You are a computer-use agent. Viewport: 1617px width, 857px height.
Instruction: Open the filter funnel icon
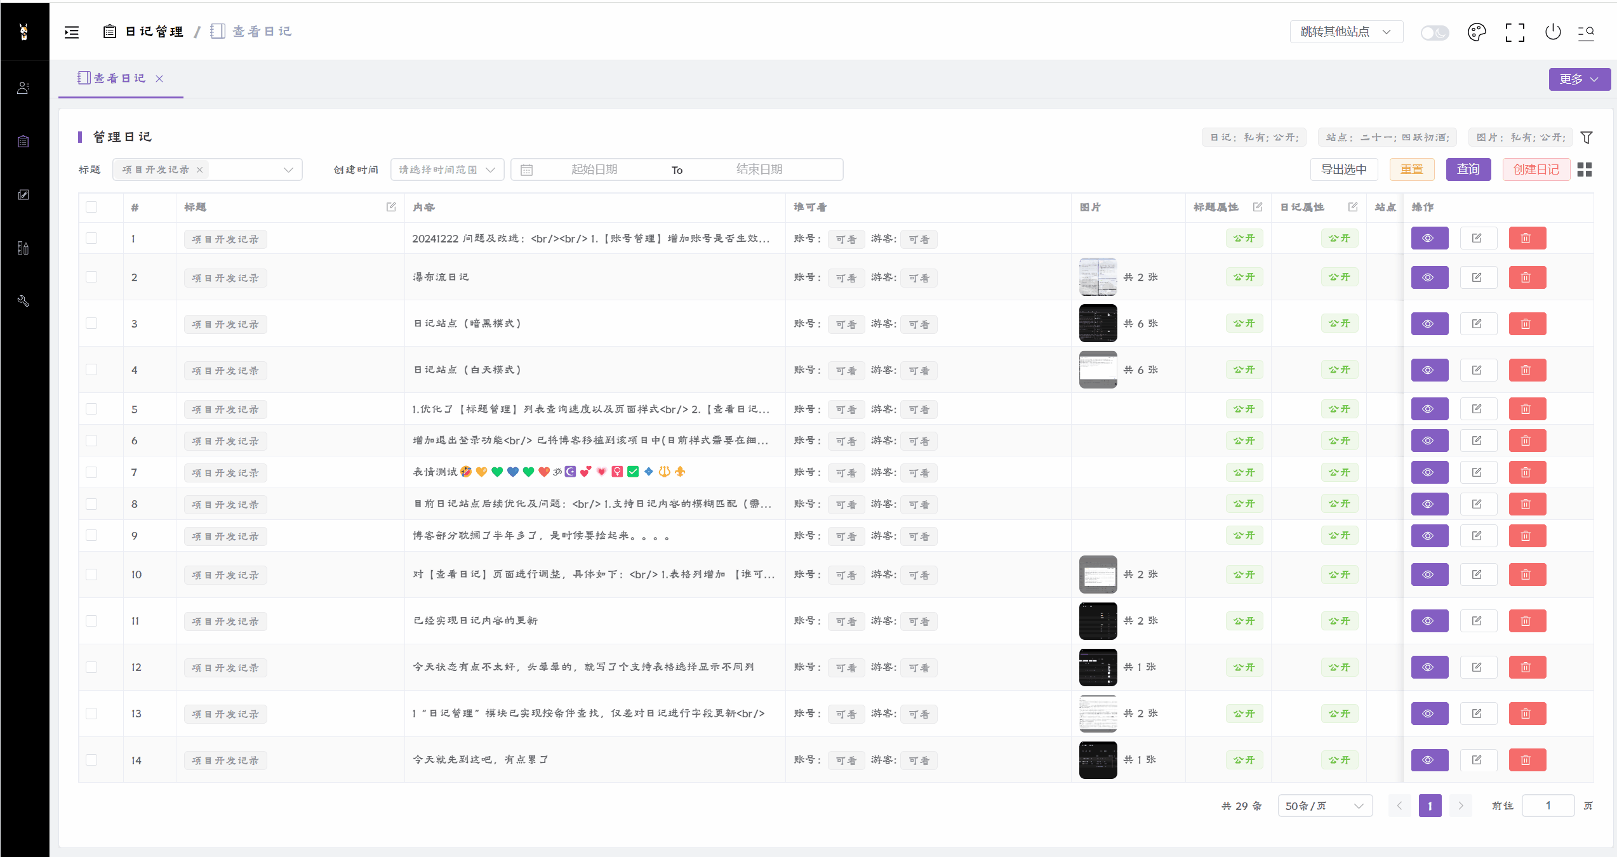pyautogui.click(x=1587, y=137)
